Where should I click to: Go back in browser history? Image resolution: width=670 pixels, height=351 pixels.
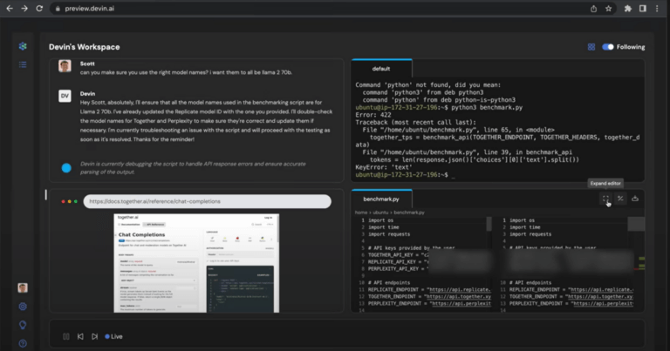click(10, 9)
